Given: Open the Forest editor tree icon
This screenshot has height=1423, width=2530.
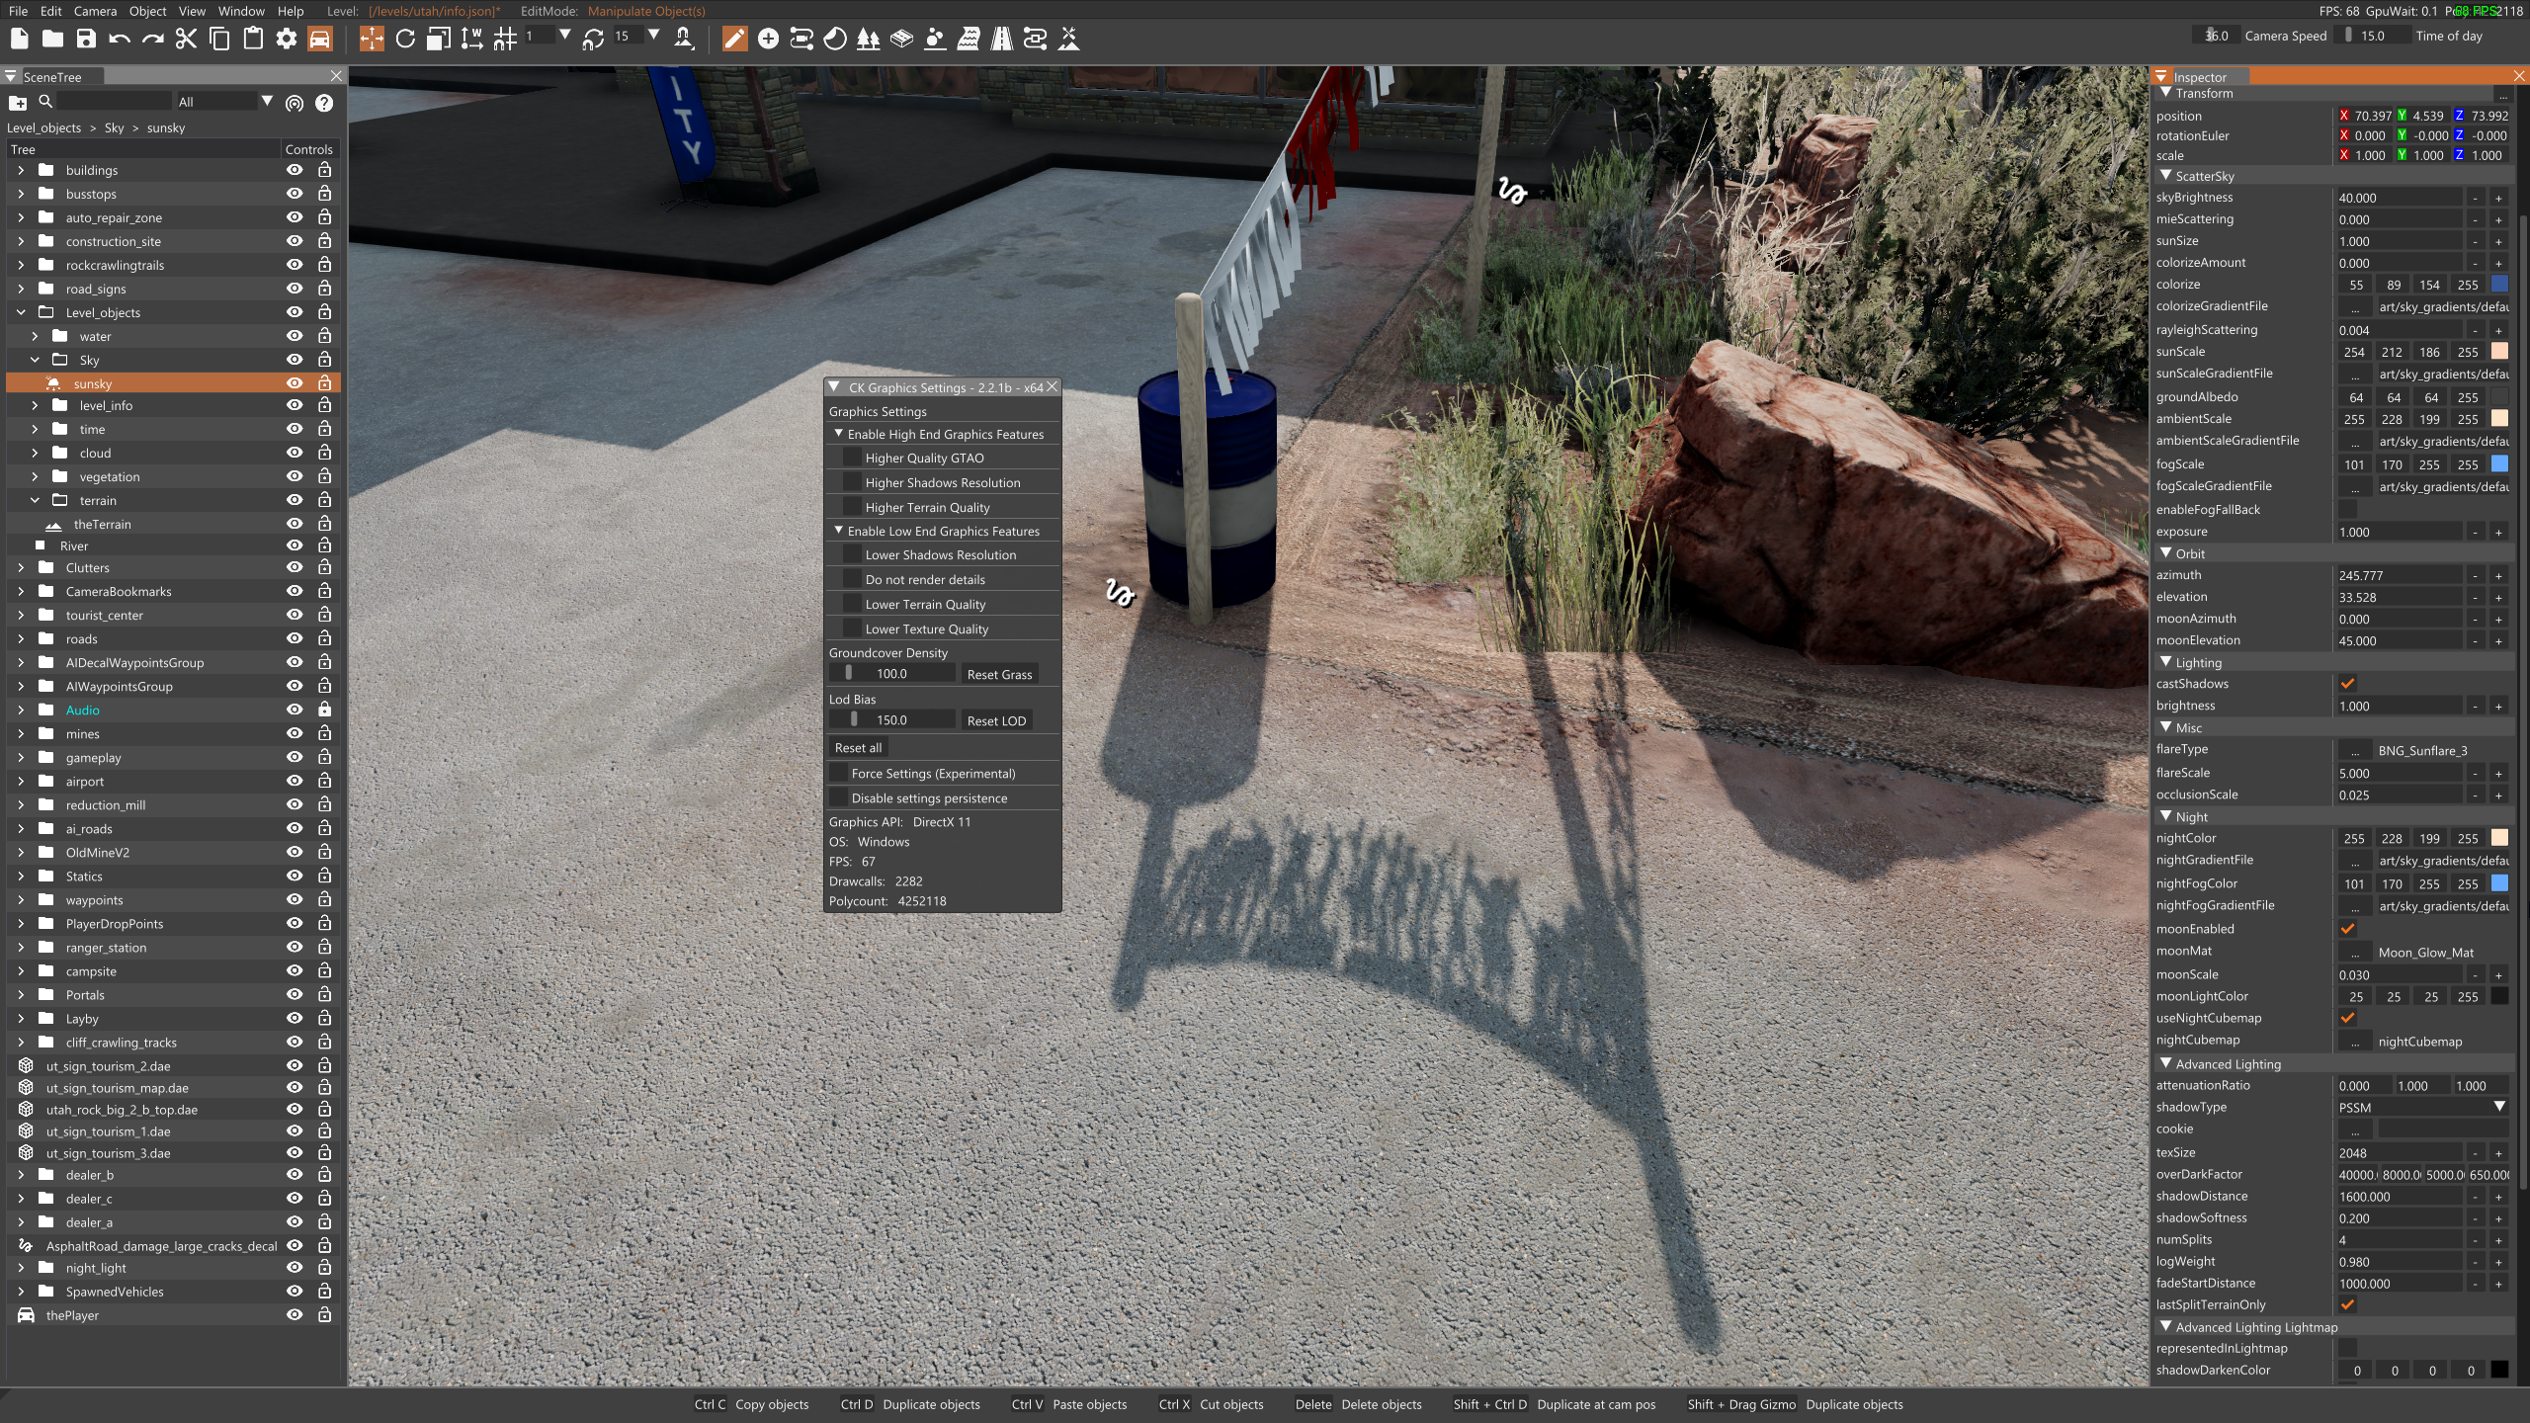Looking at the screenshot, I should 868,39.
